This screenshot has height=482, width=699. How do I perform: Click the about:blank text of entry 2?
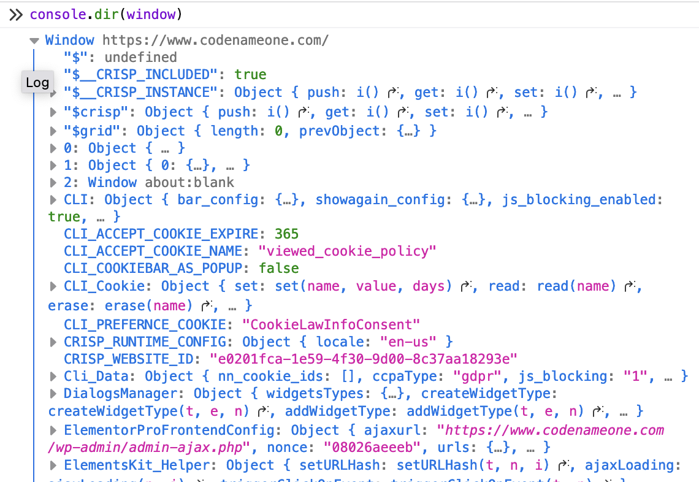pos(189,182)
